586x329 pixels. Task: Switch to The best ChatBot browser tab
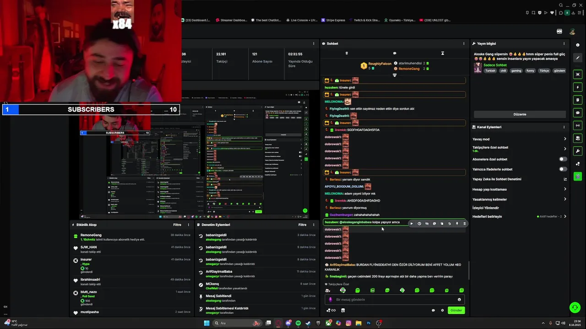(x=266, y=20)
